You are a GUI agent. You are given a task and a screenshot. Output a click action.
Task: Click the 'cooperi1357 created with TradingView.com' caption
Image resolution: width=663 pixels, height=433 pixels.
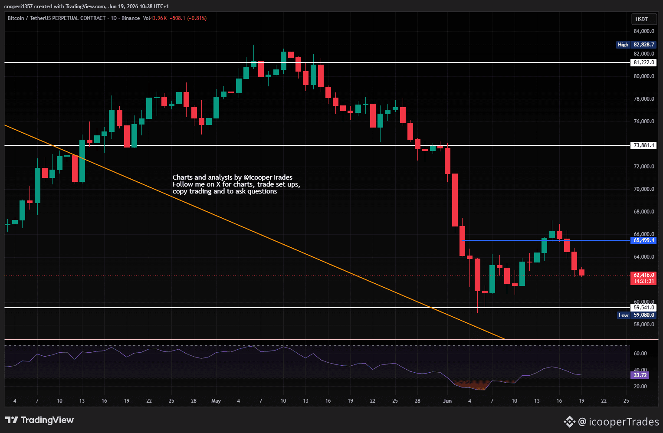click(x=55, y=7)
